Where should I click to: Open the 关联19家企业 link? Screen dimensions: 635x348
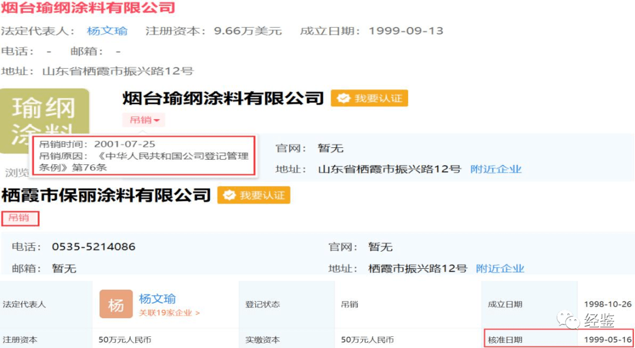(x=169, y=313)
